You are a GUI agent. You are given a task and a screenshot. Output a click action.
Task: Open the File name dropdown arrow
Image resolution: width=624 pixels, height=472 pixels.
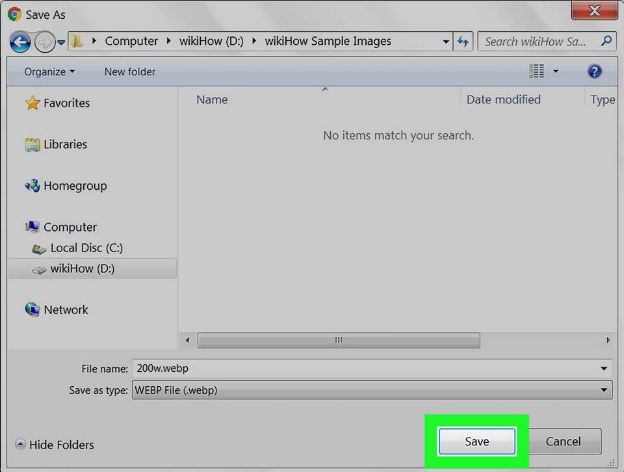[604, 369]
